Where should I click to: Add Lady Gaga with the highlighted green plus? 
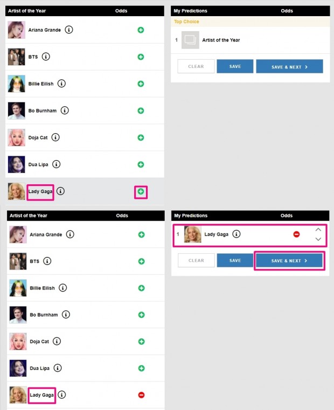click(141, 192)
